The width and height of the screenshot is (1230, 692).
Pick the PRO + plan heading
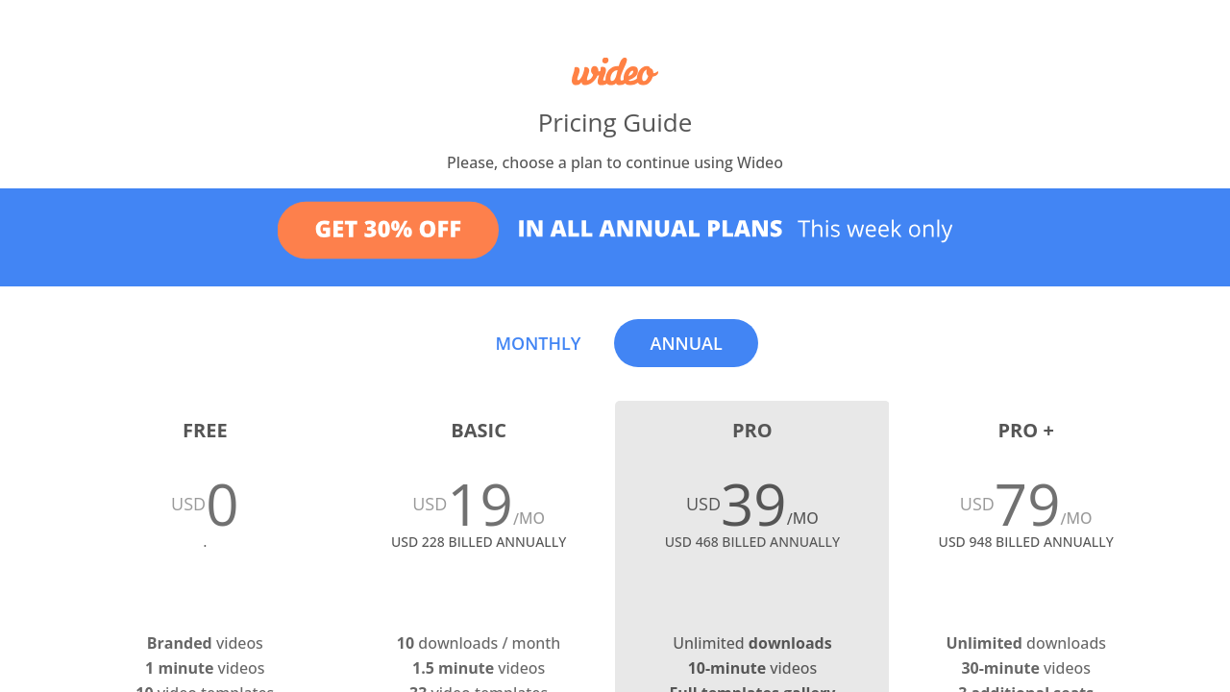(1026, 431)
